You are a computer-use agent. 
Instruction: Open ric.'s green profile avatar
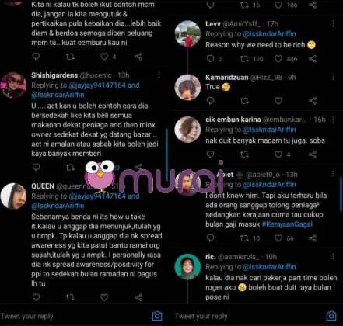(x=187, y=267)
